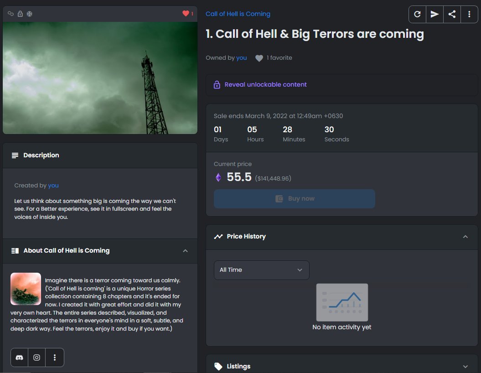Click the owner 'you' link
The image size is (481, 373).
pos(242,58)
